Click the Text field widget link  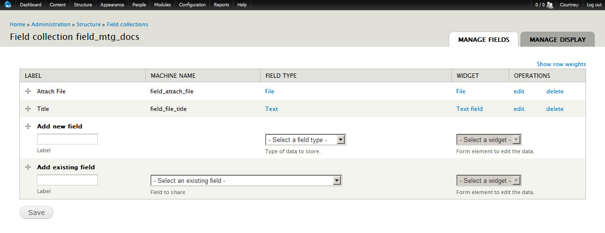[469, 109]
